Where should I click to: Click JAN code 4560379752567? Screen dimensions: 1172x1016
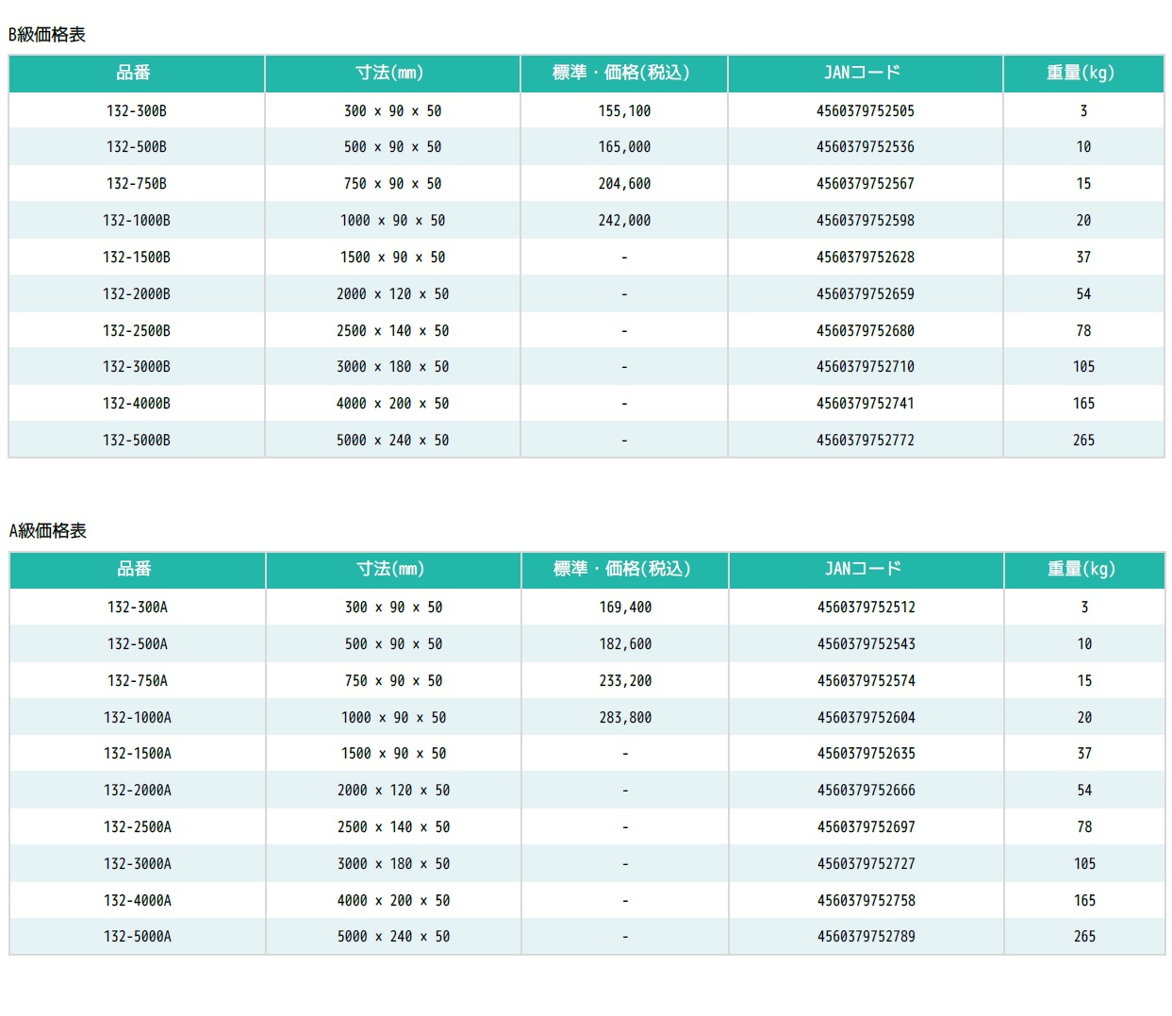tap(866, 184)
